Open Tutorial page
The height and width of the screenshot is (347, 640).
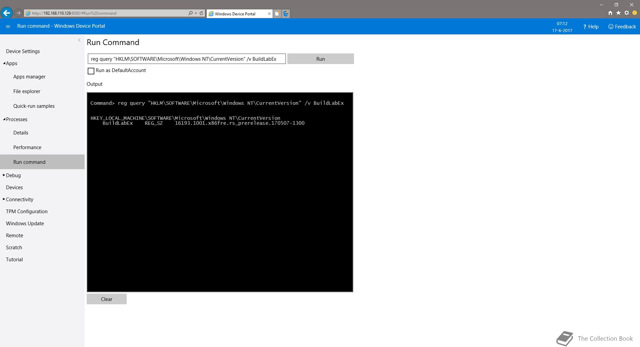[14, 260]
